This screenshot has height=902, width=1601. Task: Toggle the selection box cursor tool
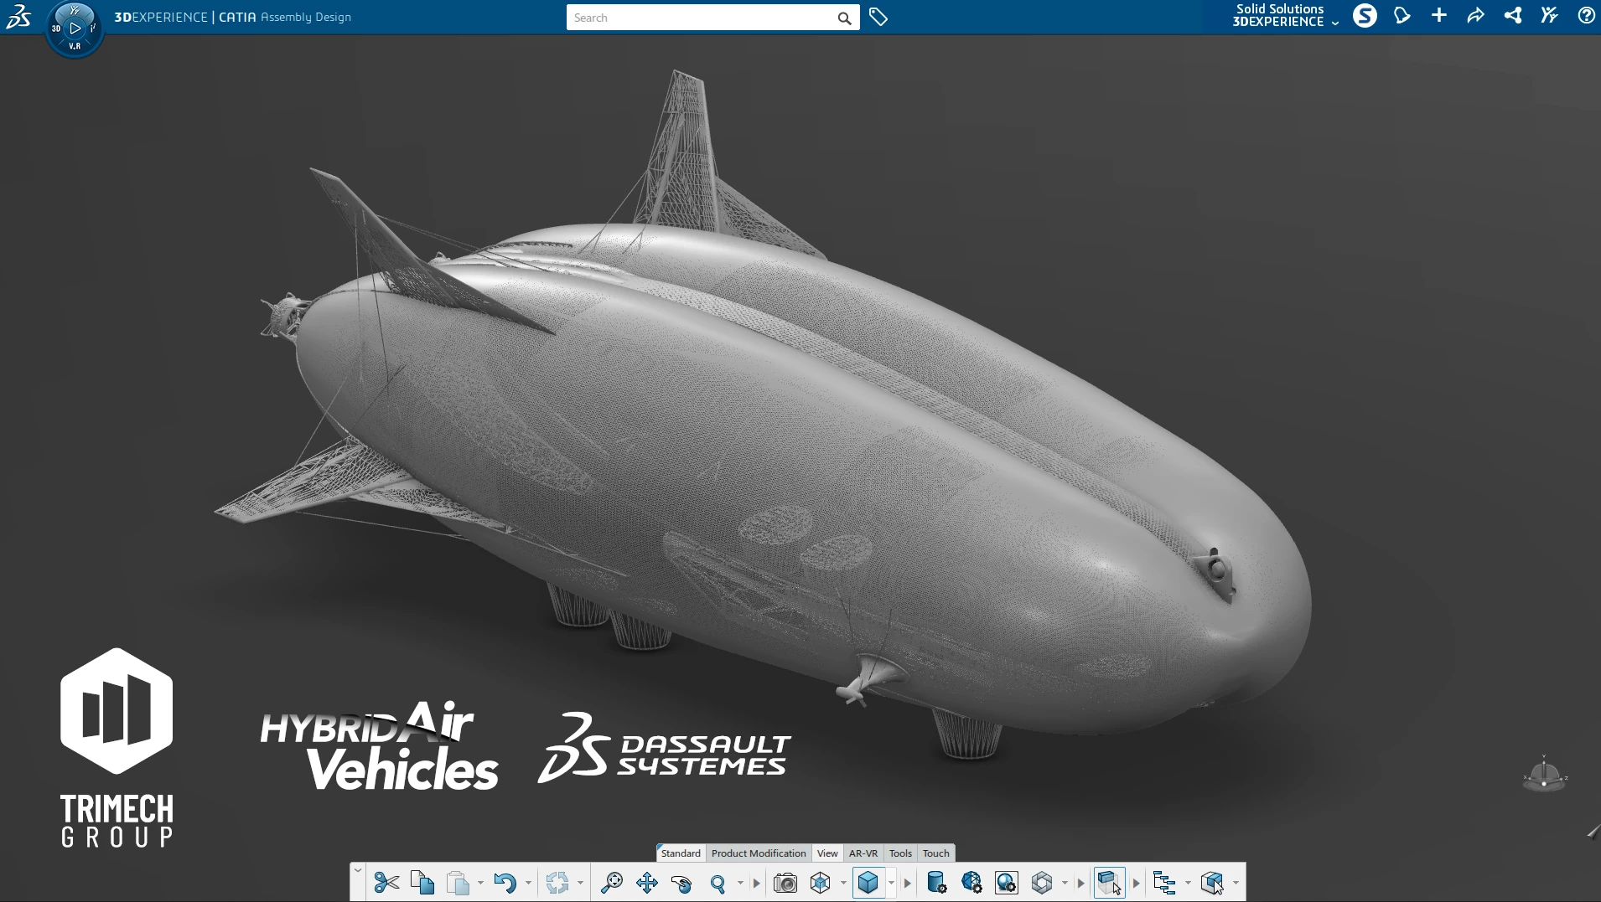pyautogui.click(x=1109, y=883)
